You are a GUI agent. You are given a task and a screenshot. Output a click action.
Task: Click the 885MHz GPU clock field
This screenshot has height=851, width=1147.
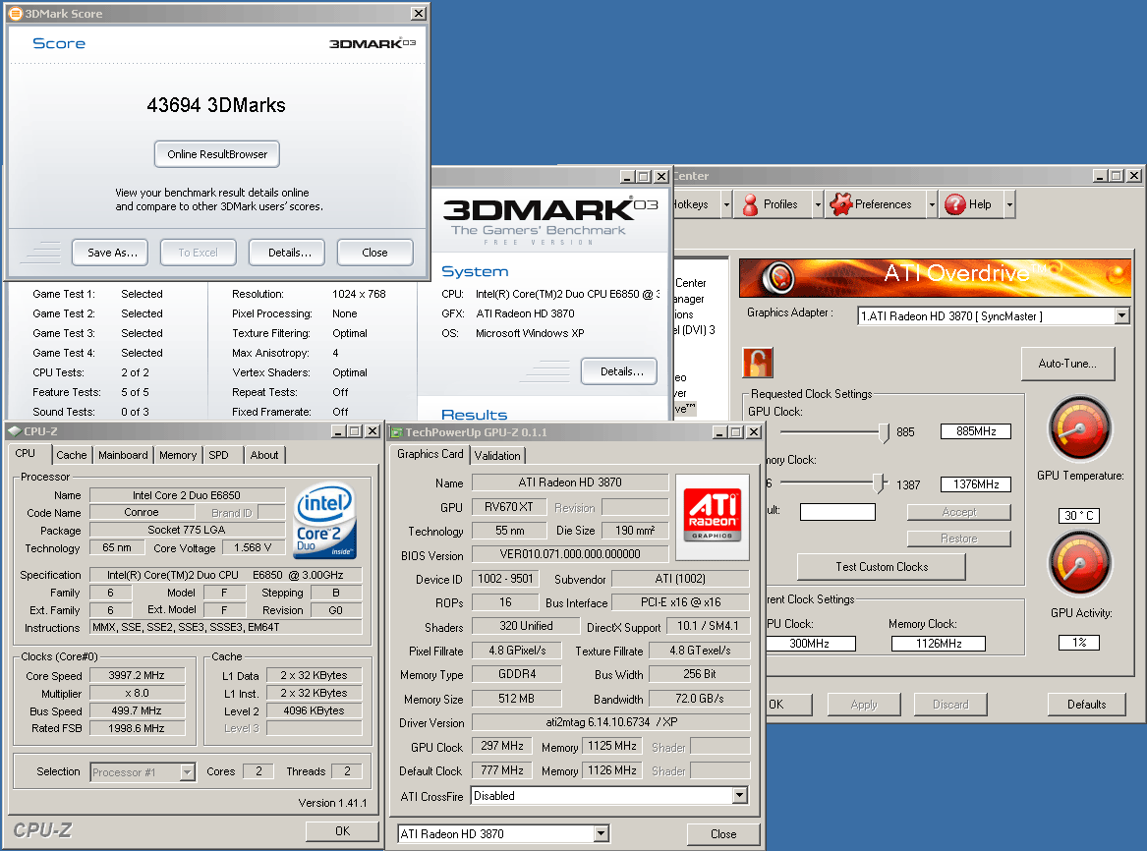click(976, 431)
